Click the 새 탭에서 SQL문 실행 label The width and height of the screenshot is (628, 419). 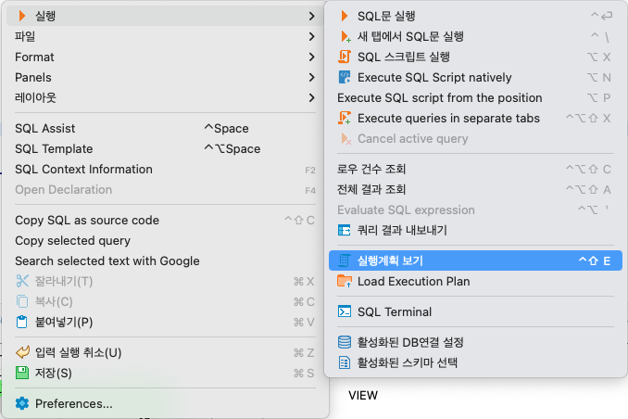coord(410,36)
